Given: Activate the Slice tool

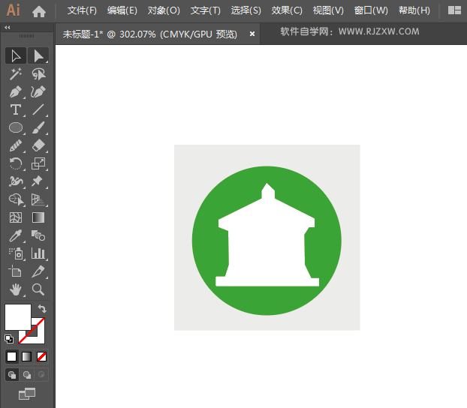Looking at the screenshot, I should pos(38,271).
